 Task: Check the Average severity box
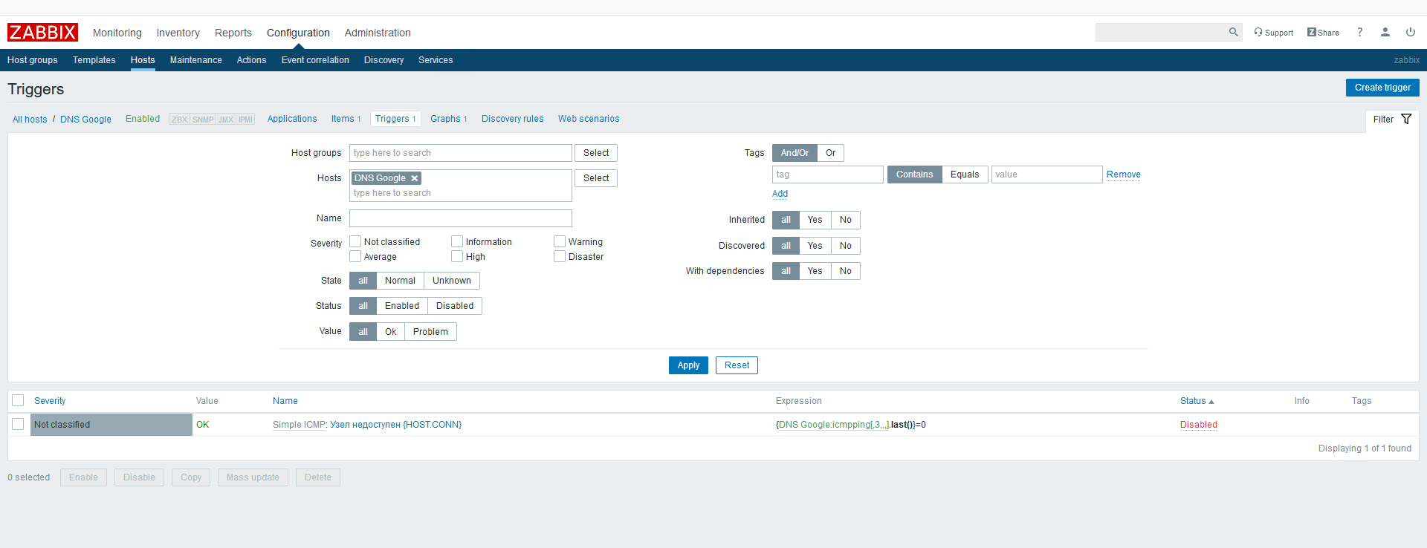[x=355, y=256]
